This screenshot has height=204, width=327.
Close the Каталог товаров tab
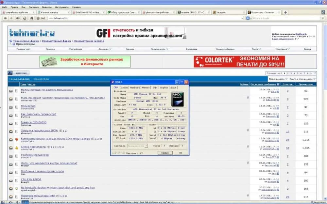click(x=69, y=12)
